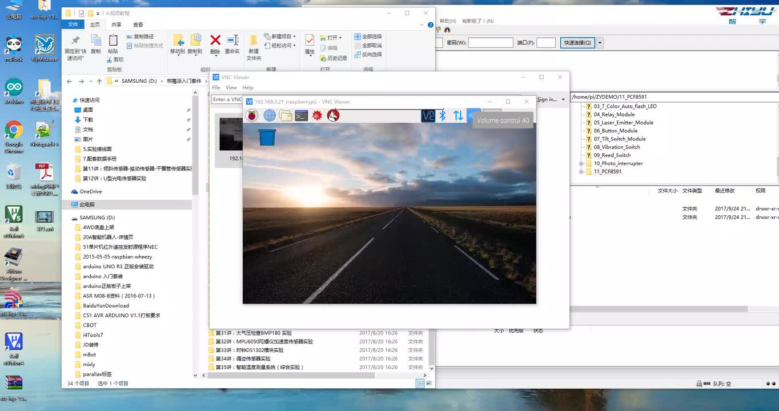
Task: Launch web browser globe icon in Pi panel
Action: (270, 115)
